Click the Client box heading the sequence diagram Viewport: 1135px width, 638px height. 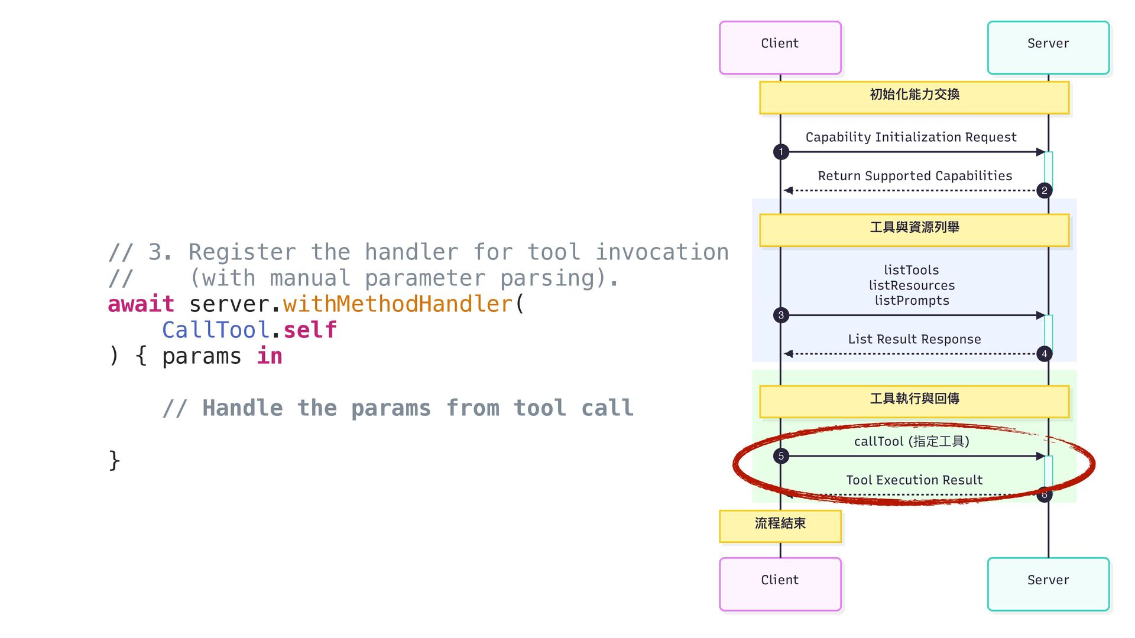(x=780, y=48)
